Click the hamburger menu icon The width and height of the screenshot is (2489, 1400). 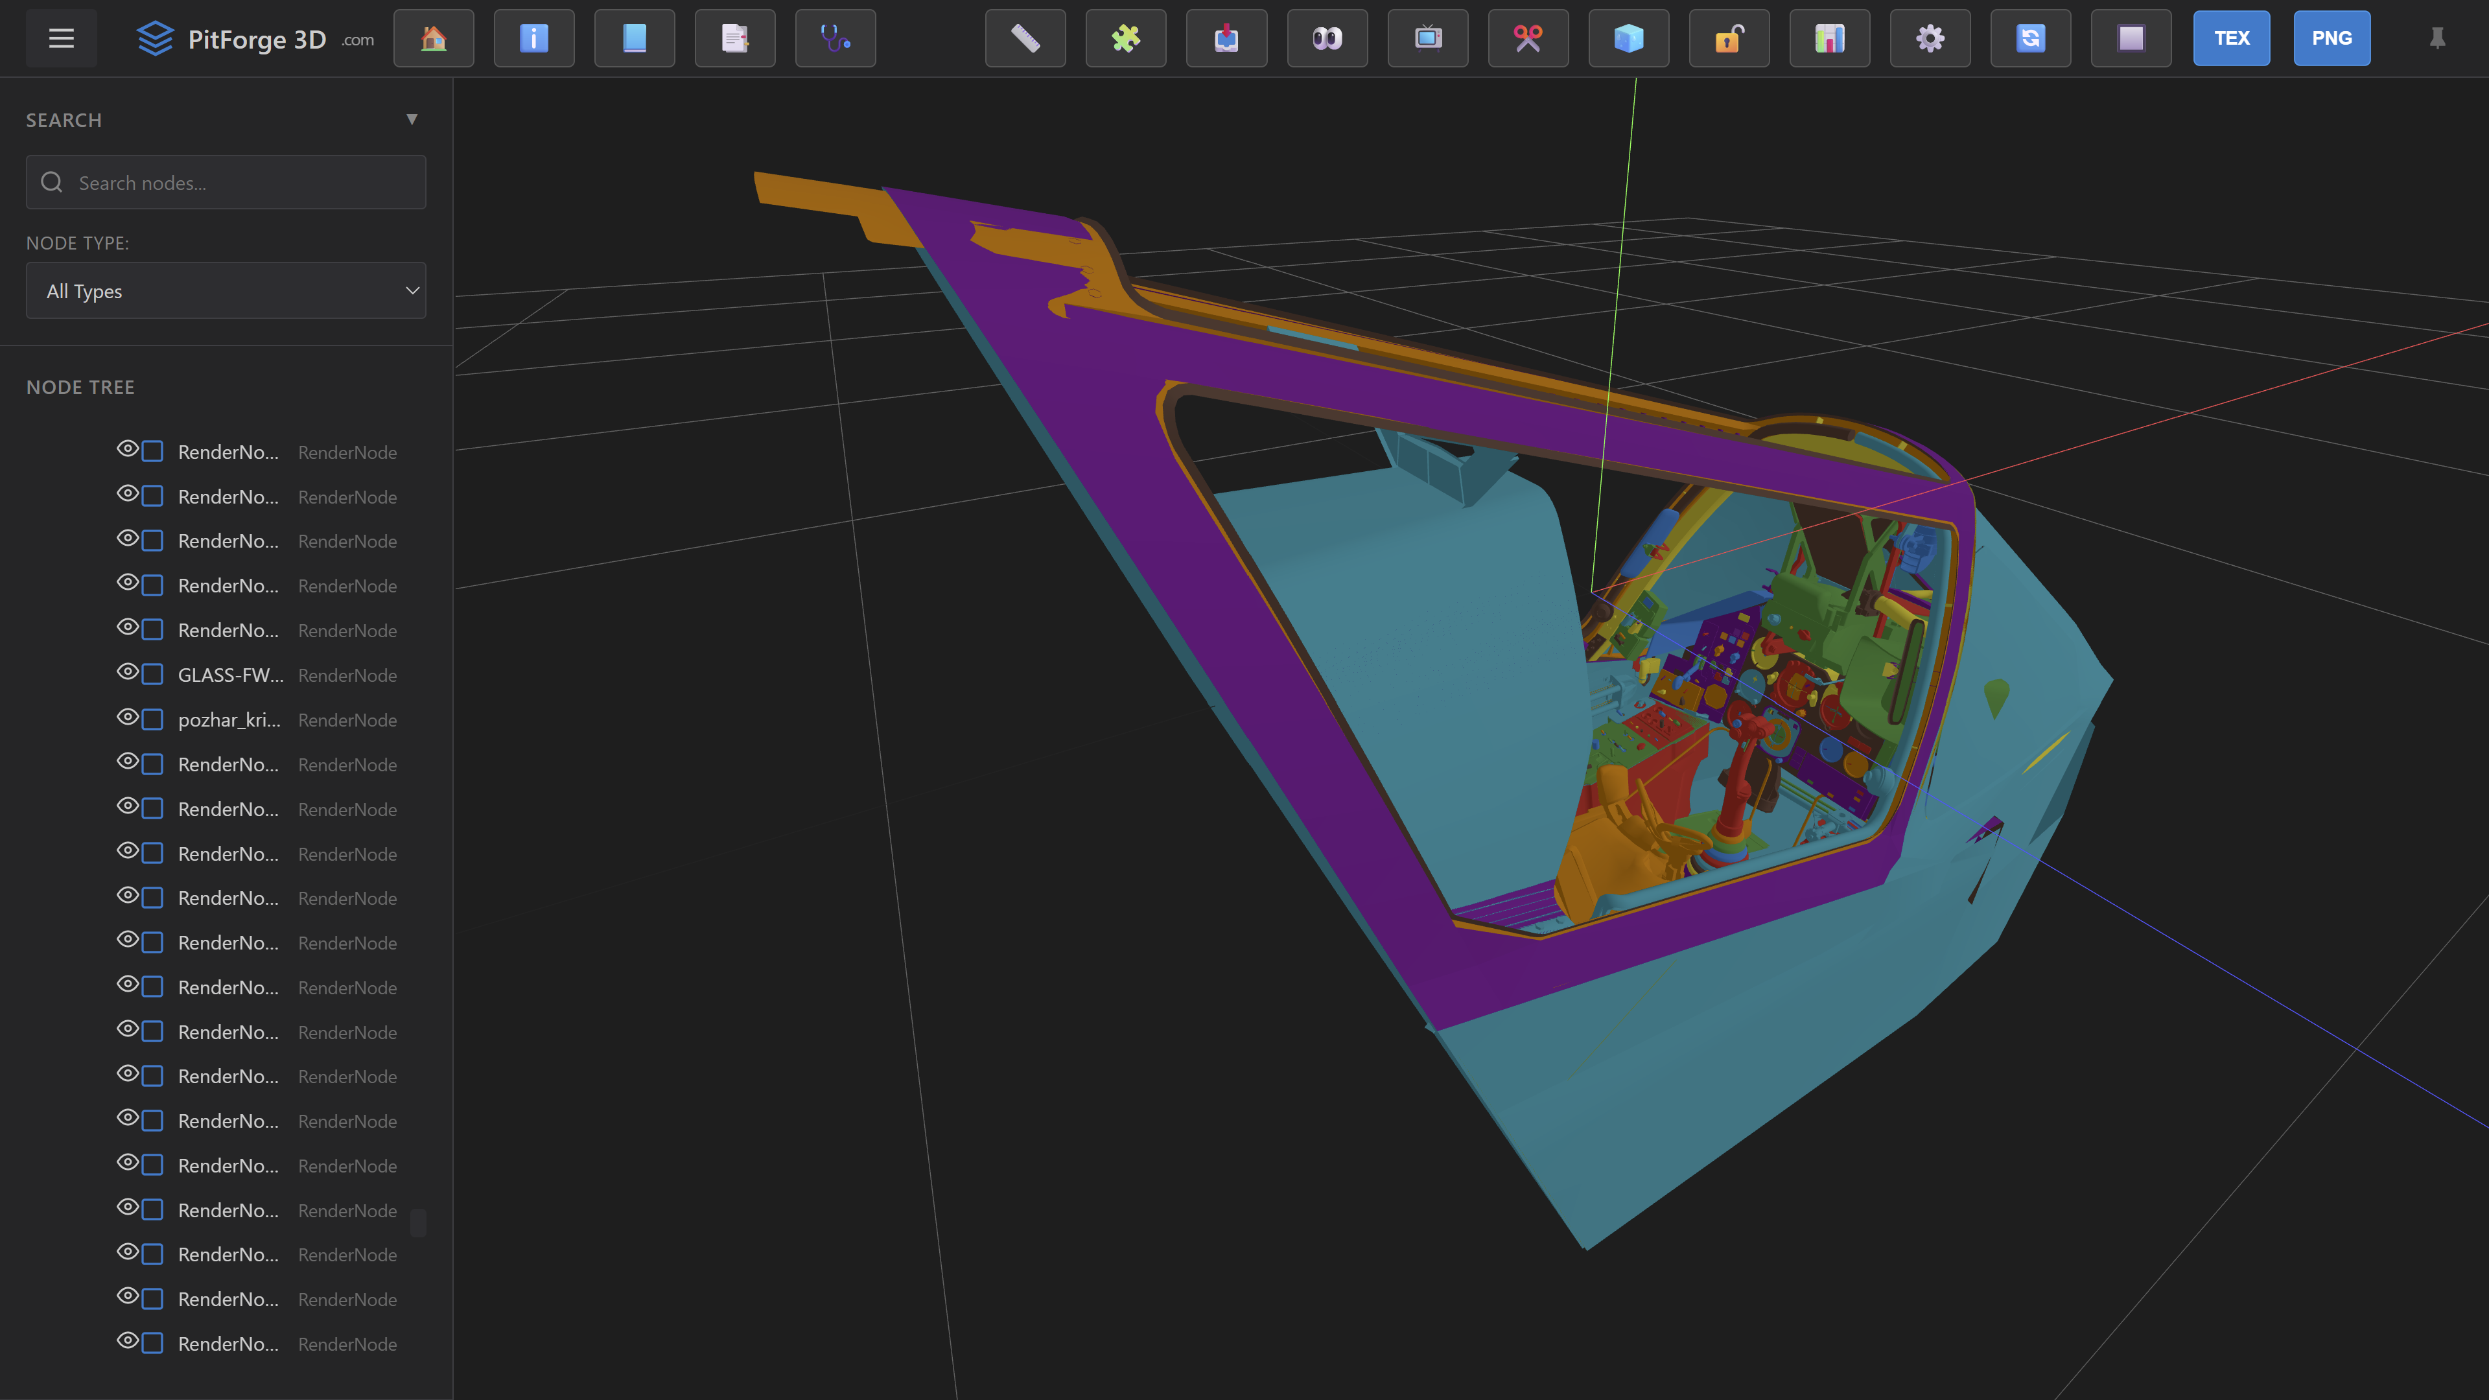(61, 38)
